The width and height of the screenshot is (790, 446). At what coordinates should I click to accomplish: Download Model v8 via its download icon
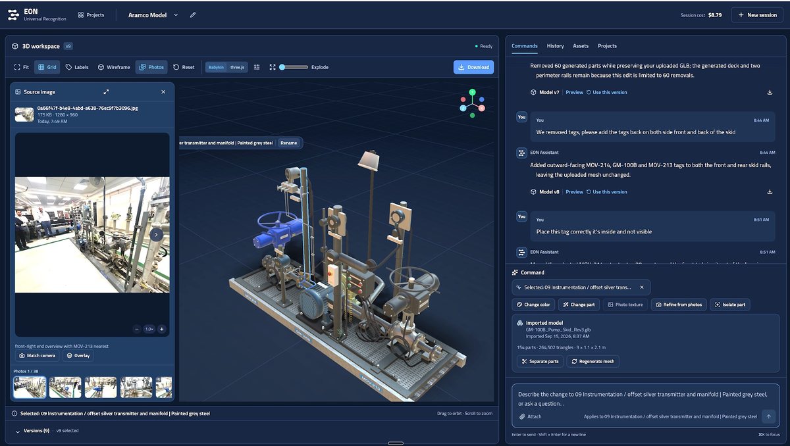[x=770, y=191]
